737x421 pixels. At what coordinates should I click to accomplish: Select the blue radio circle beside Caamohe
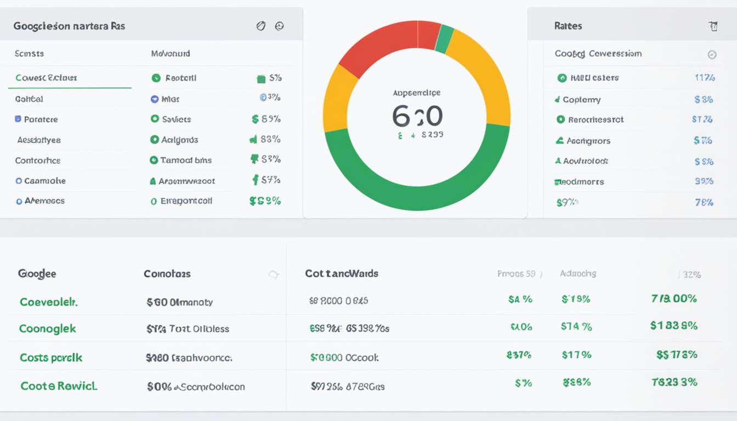19,181
